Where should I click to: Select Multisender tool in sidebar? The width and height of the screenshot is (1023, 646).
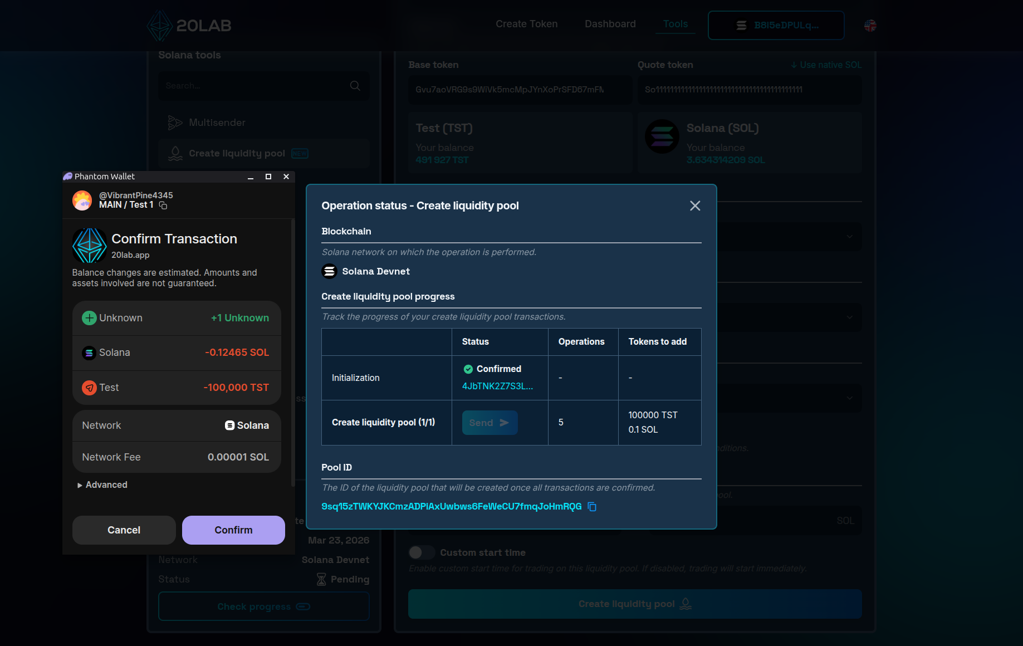(264, 123)
